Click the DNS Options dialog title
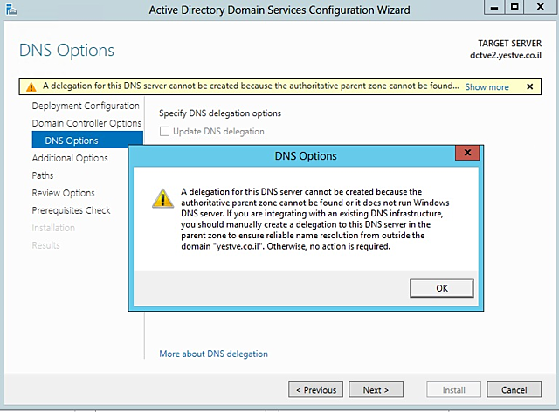This screenshot has height=412, width=559. (x=306, y=156)
